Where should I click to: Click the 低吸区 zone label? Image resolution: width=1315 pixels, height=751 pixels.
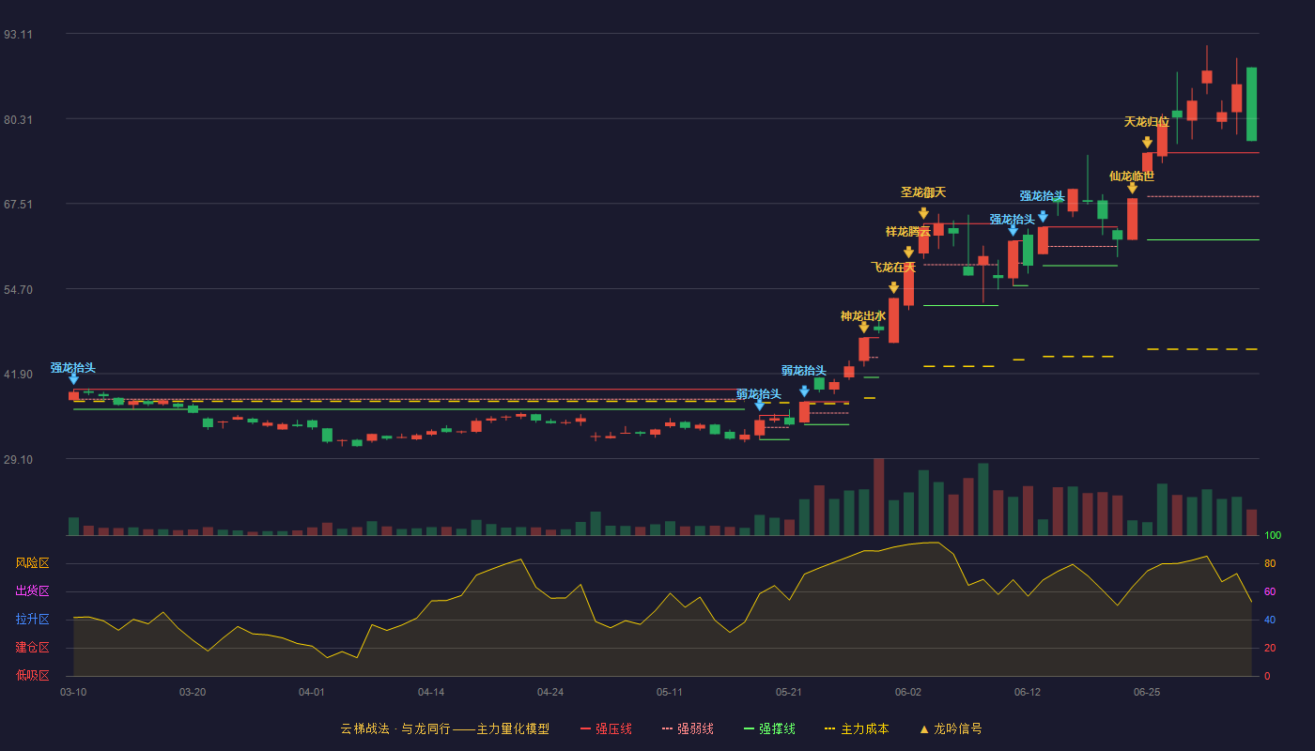32,676
